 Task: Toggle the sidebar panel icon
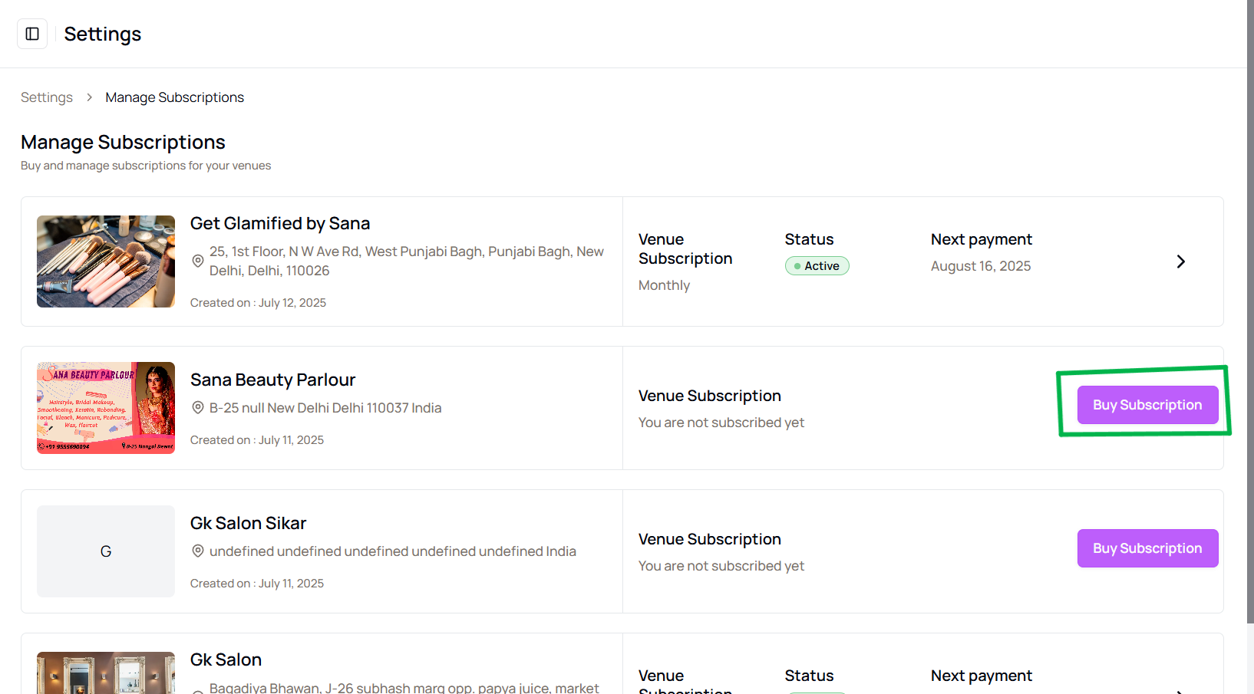click(x=32, y=34)
